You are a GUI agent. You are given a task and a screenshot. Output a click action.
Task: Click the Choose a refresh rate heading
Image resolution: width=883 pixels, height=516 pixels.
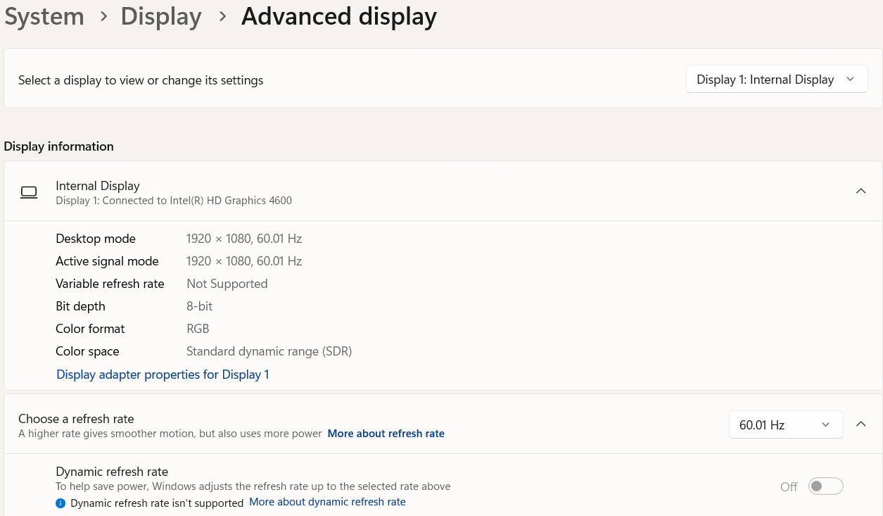[x=76, y=419]
